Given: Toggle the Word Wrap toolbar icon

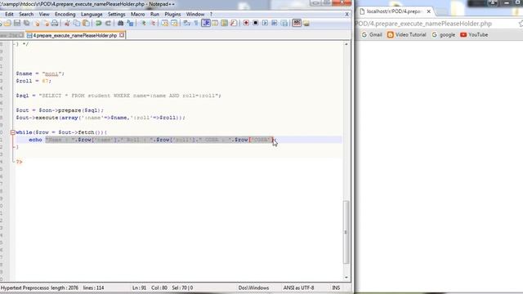Looking at the screenshot, I should [187, 23].
